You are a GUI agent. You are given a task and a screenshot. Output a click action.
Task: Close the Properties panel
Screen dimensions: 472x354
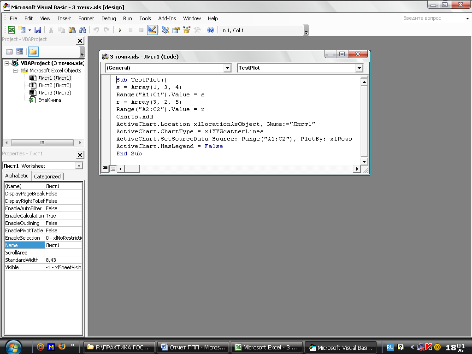click(80, 155)
